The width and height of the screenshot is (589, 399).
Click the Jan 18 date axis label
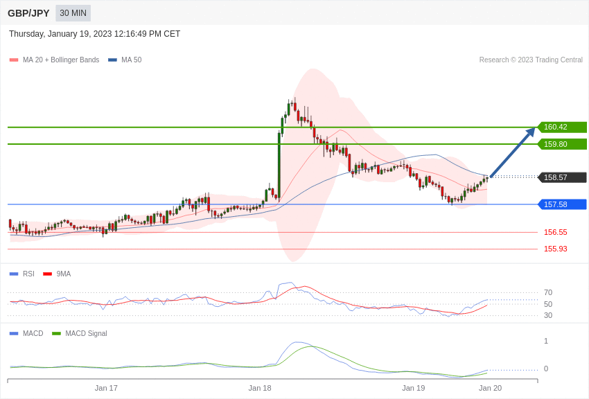pos(260,388)
